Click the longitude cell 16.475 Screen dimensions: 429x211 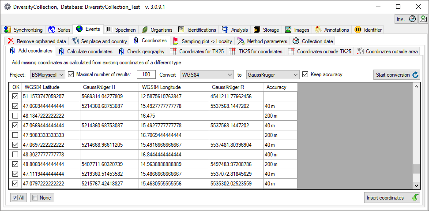tap(173, 116)
